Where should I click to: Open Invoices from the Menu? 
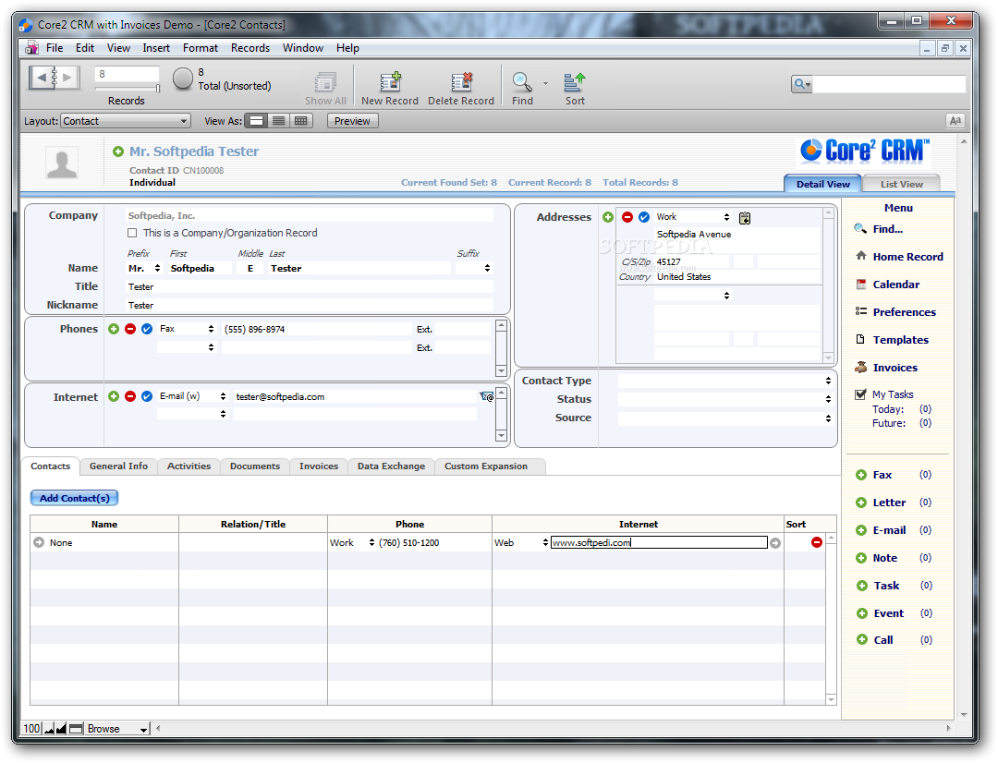click(x=895, y=368)
